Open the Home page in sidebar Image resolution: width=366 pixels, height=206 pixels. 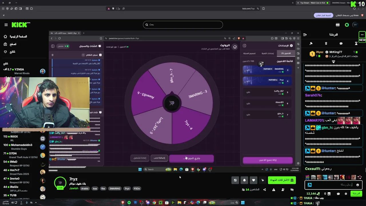coord(15,37)
